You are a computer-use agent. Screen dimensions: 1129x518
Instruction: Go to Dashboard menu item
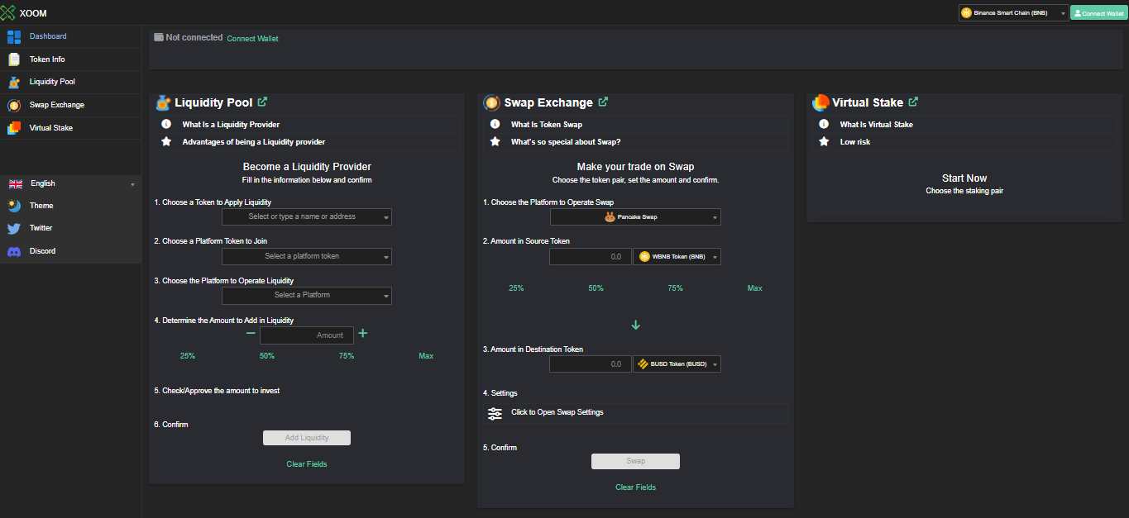(x=48, y=36)
